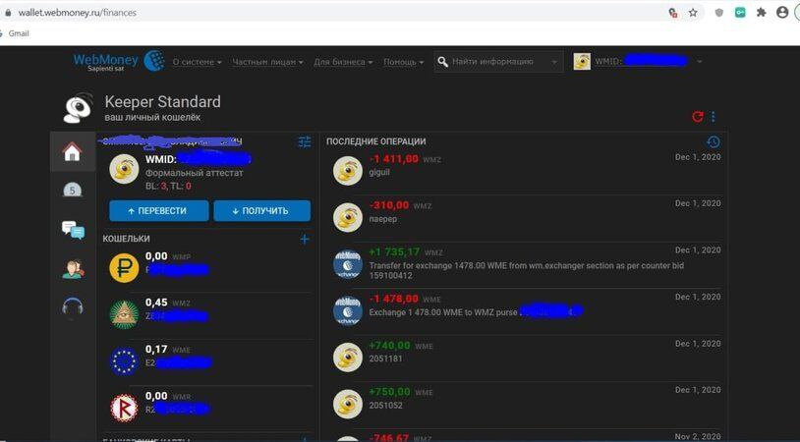The height and width of the screenshot is (442, 800).
Task: Expand the WMID account dropdown arrow
Action: [x=700, y=62]
